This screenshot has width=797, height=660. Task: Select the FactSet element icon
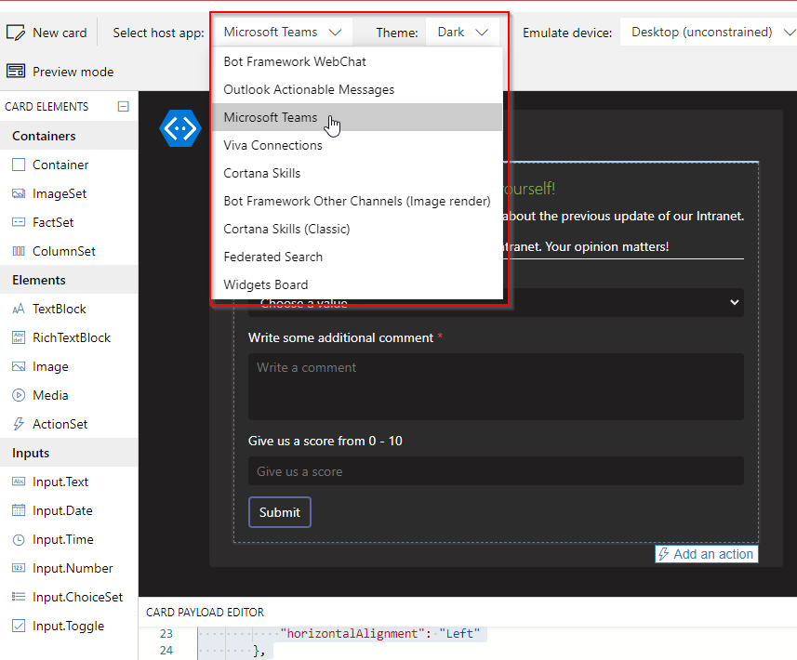[x=19, y=222]
